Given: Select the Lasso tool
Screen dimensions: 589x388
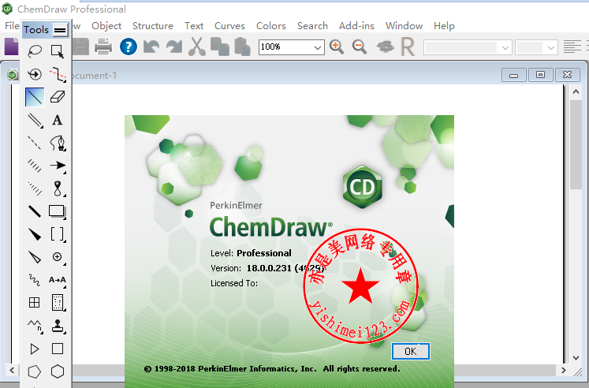Looking at the screenshot, I should [x=35, y=50].
